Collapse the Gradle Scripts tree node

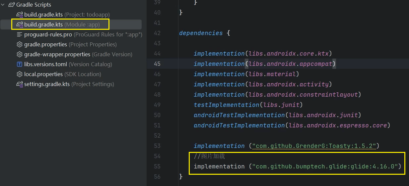[3, 5]
